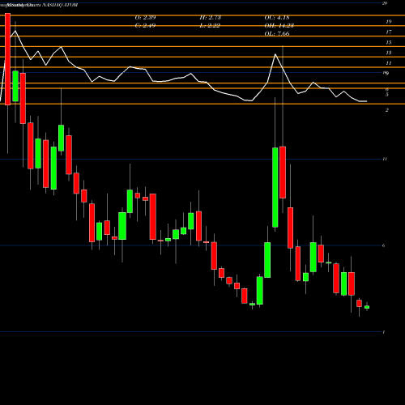This screenshot has width=405, height=405.
Task: Click the high value H: 2.73
Action: [x=211, y=18]
